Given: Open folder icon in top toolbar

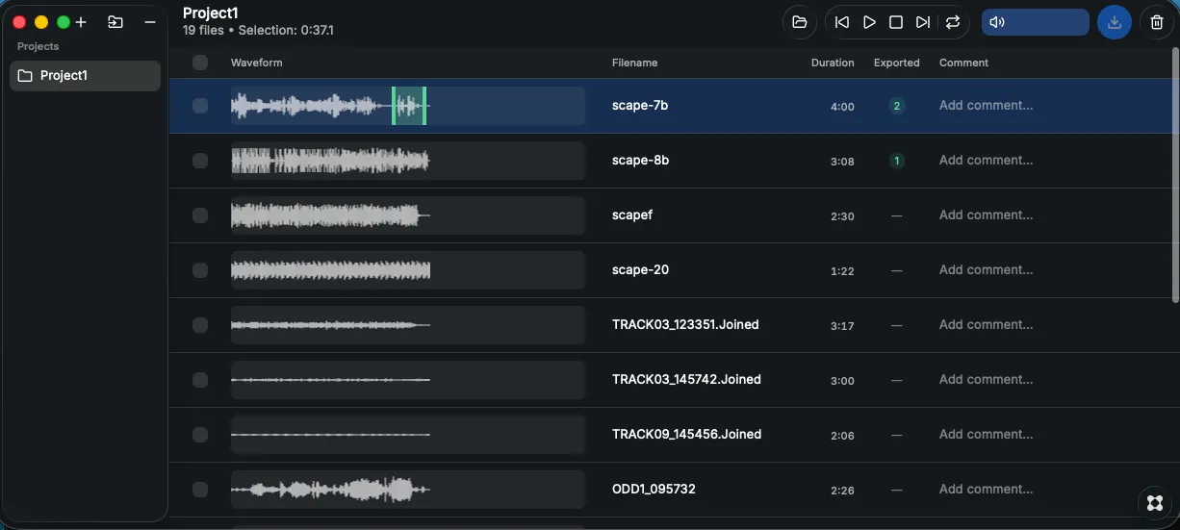Looking at the screenshot, I should (x=799, y=22).
